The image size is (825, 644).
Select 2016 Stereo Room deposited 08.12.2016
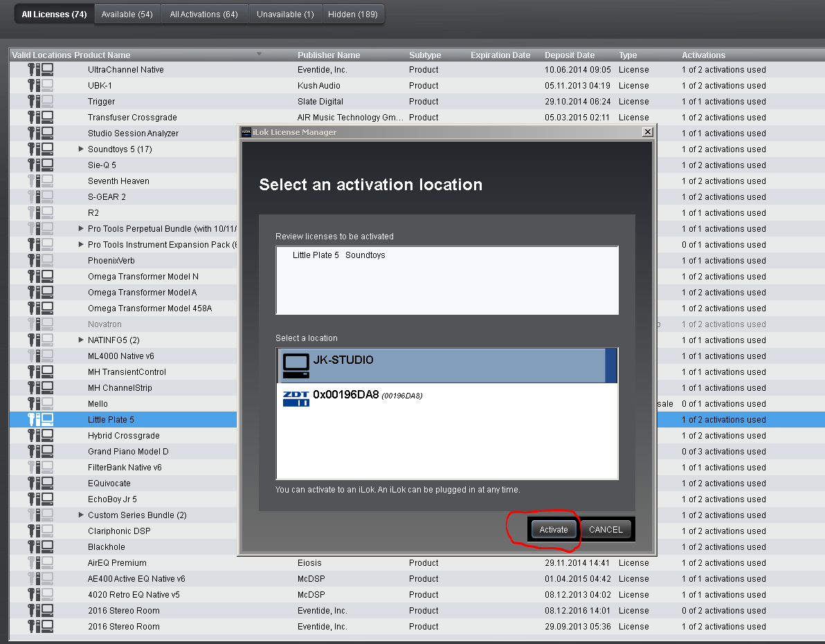pyautogui.click(x=417, y=610)
